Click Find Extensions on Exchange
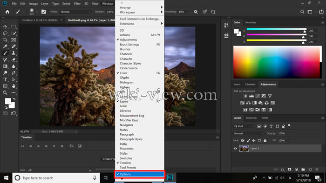 click(x=140, y=19)
